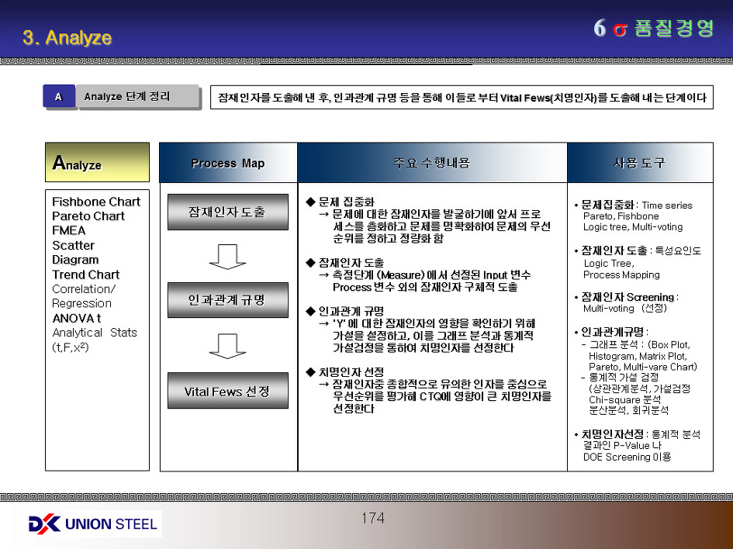The image size is (733, 549).
Task: Click '우선순위를 평가해 CTQ에 영향이' line
Action: 442,396
